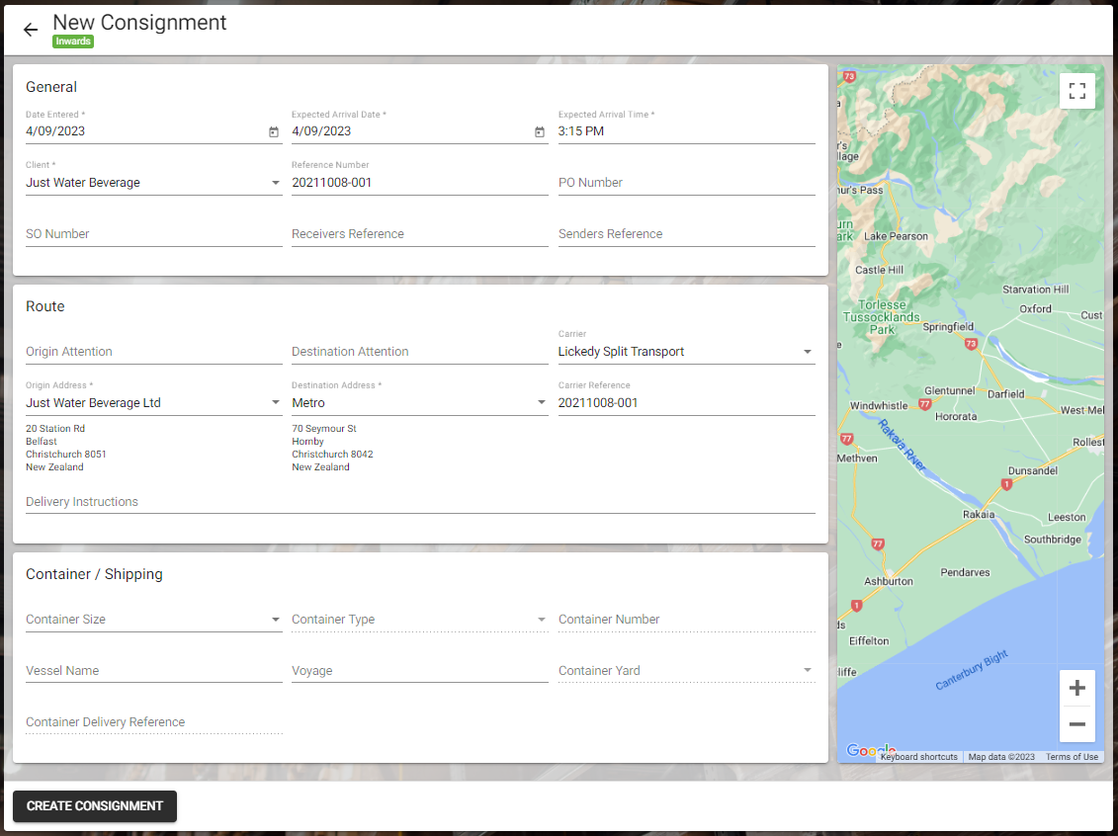Viewport: 1118px width, 836px height.
Task: Navigate back using the arrow icon
Action: [30, 30]
